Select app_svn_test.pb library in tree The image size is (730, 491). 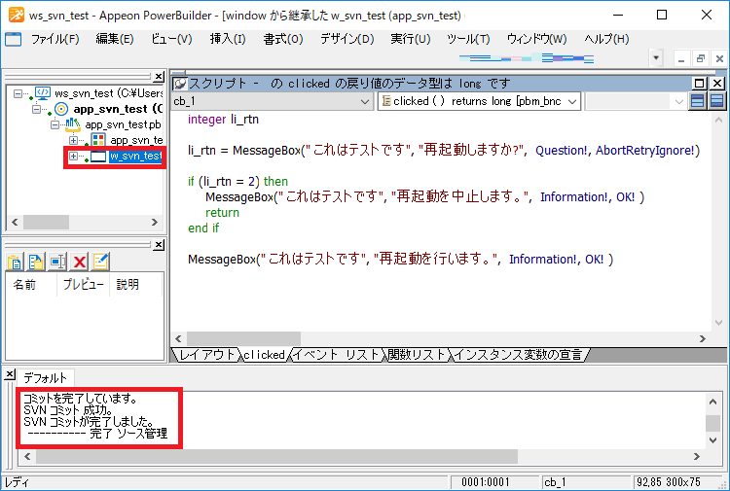(123, 124)
